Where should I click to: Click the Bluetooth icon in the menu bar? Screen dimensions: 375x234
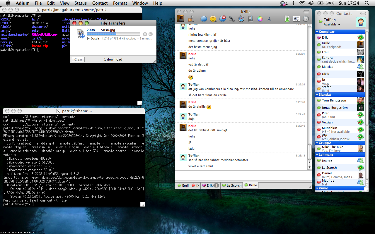[294, 3]
